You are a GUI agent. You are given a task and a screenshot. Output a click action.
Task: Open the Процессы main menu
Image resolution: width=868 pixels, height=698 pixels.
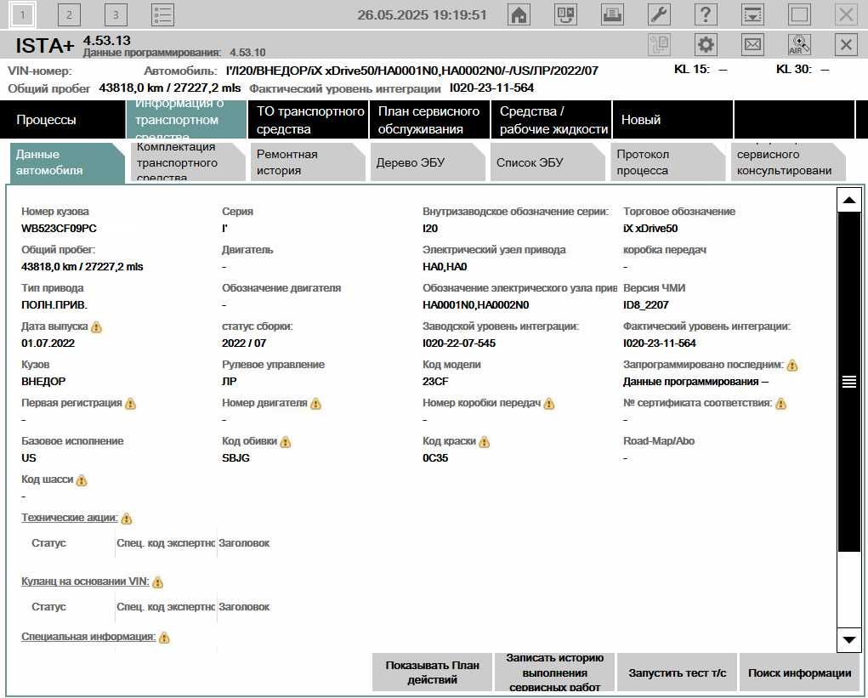[63, 120]
